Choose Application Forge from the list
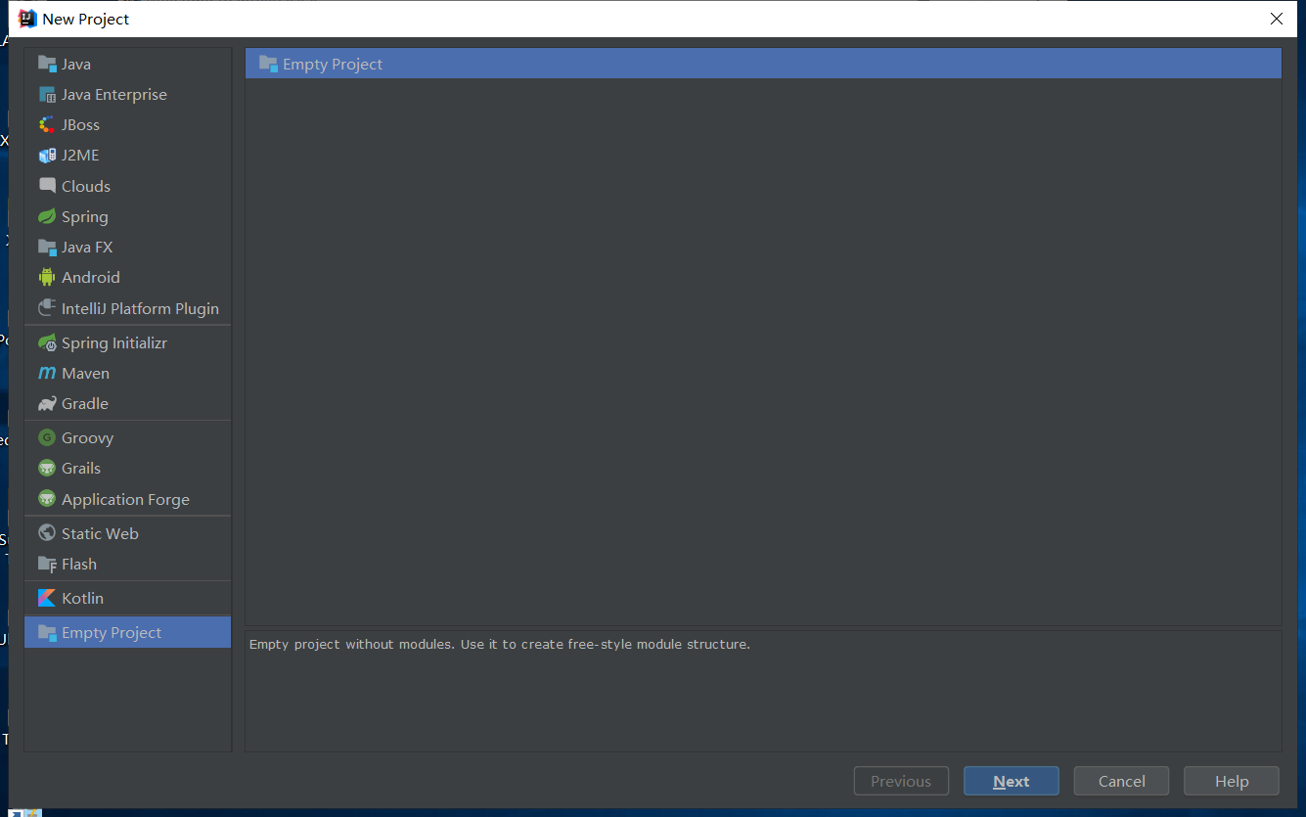 point(125,500)
